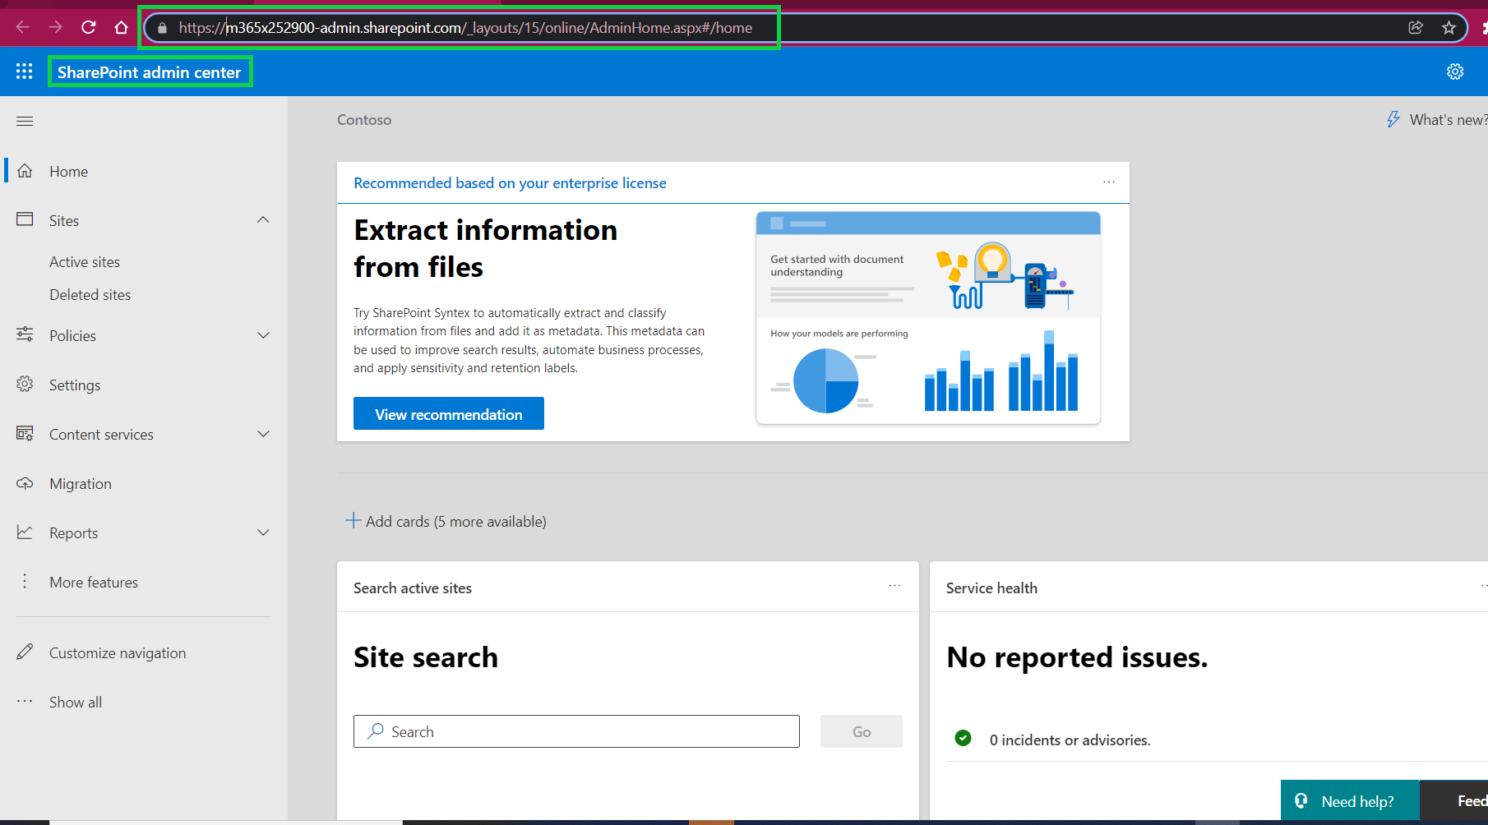
Task: Expand the Reports section chevron
Action: coord(263,532)
